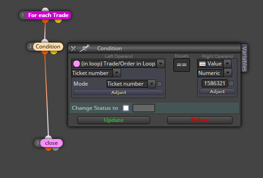
Task: Click the 'Equals' label
Action: tap(181, 56)
